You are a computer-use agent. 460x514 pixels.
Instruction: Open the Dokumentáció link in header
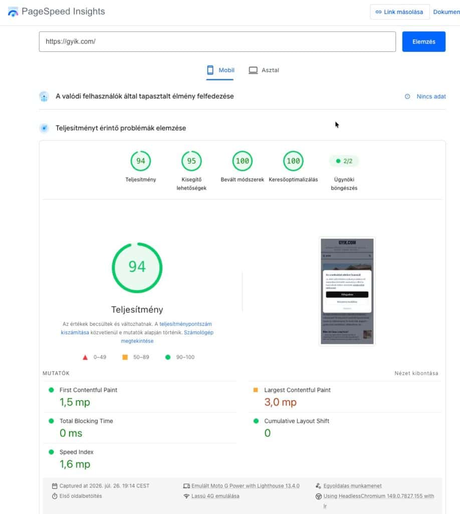coord(446,12)
